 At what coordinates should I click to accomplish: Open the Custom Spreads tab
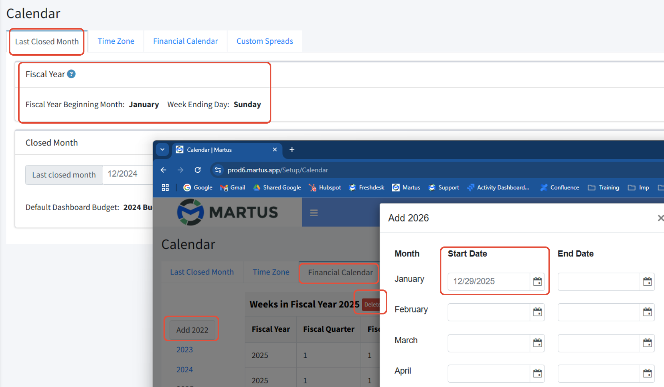coord(265,41)
